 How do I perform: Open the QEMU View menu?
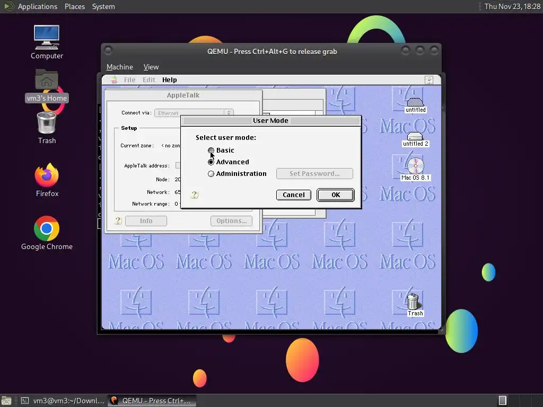[x=151, y=67]
